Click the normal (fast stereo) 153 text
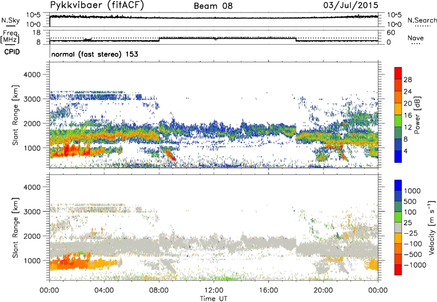Screen dimensions: 437x302 click(95, 54)
